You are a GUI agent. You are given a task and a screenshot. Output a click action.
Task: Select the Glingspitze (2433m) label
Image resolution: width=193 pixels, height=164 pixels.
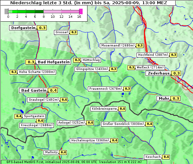tap(92, 69)
